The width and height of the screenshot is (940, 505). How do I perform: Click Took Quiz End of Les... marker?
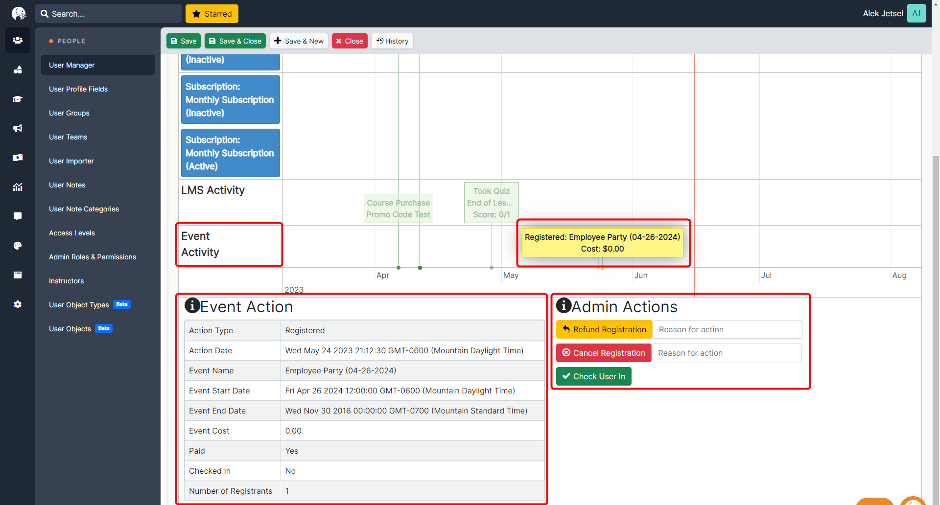492,203
